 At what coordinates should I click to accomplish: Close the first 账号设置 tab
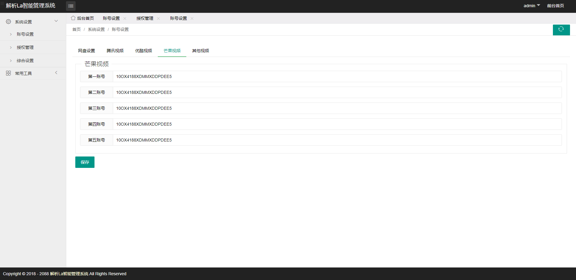(x=125, y=19)
